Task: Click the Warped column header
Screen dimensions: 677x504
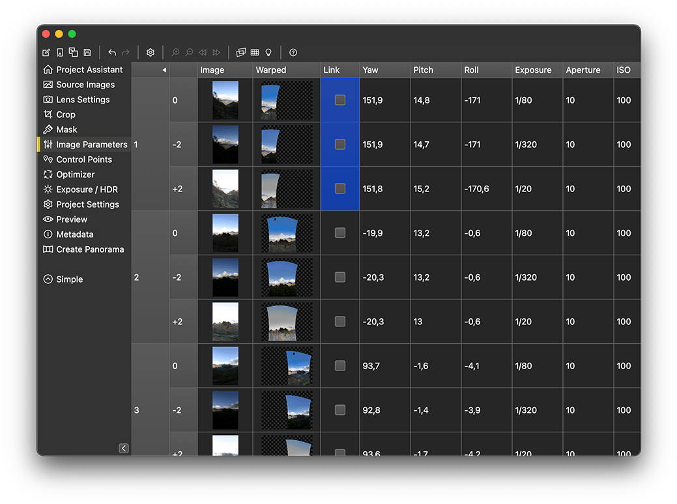Action: (x=287, y=70)
